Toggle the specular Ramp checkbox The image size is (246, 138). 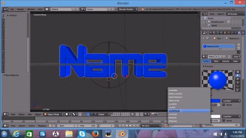(x=224, y=120)
